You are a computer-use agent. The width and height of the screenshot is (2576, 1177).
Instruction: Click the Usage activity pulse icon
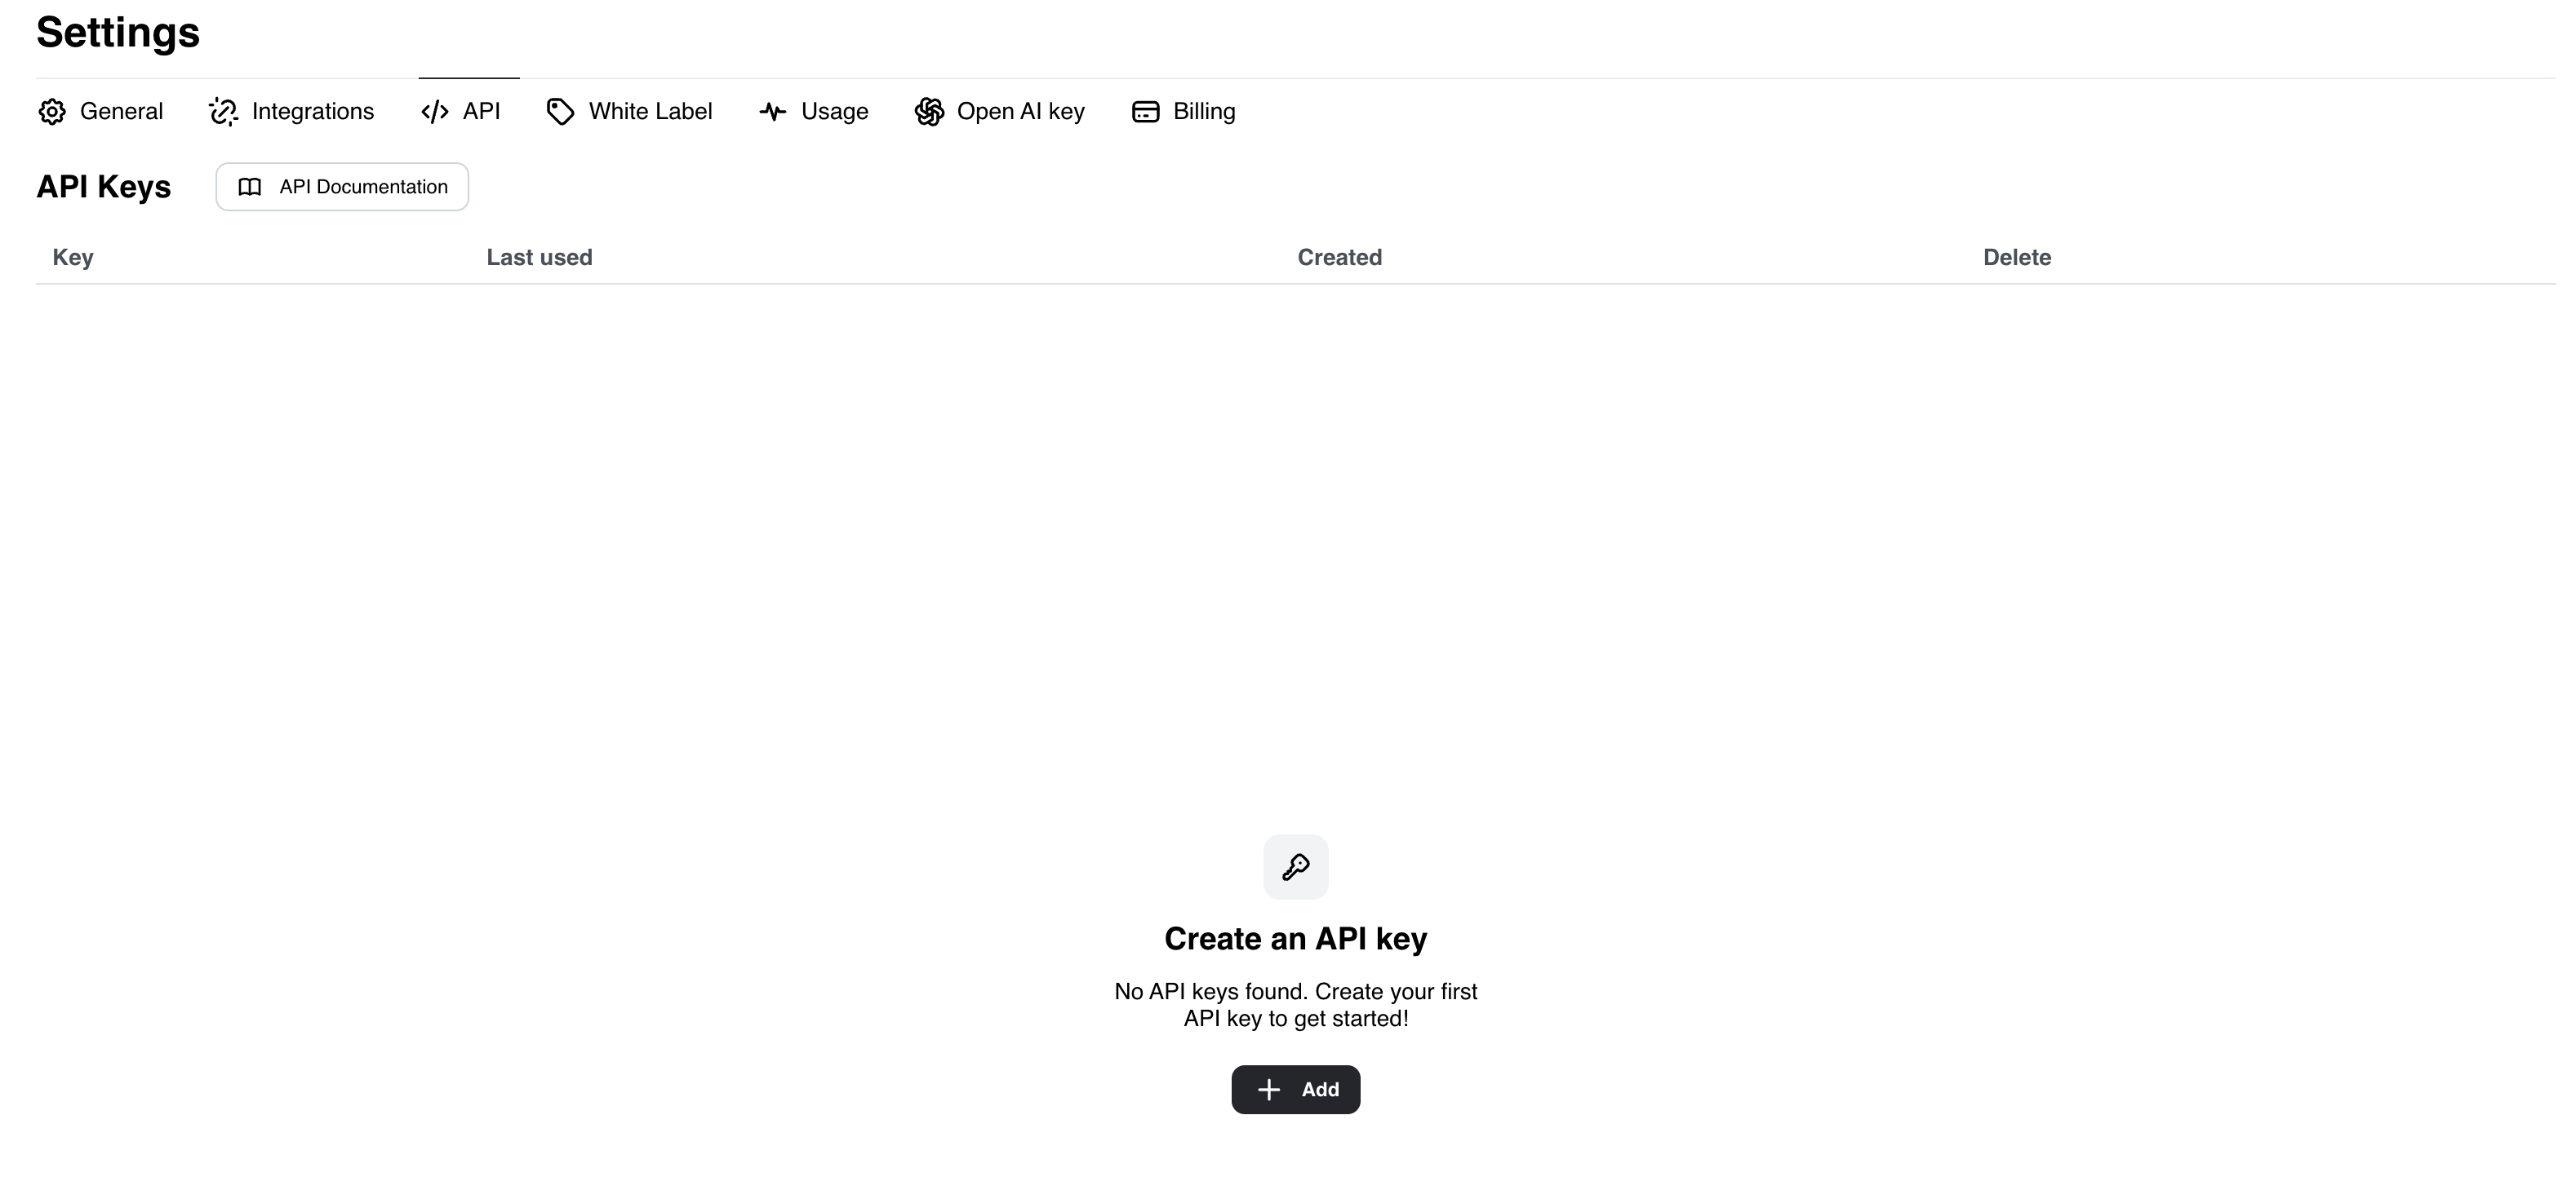(773, 111)
